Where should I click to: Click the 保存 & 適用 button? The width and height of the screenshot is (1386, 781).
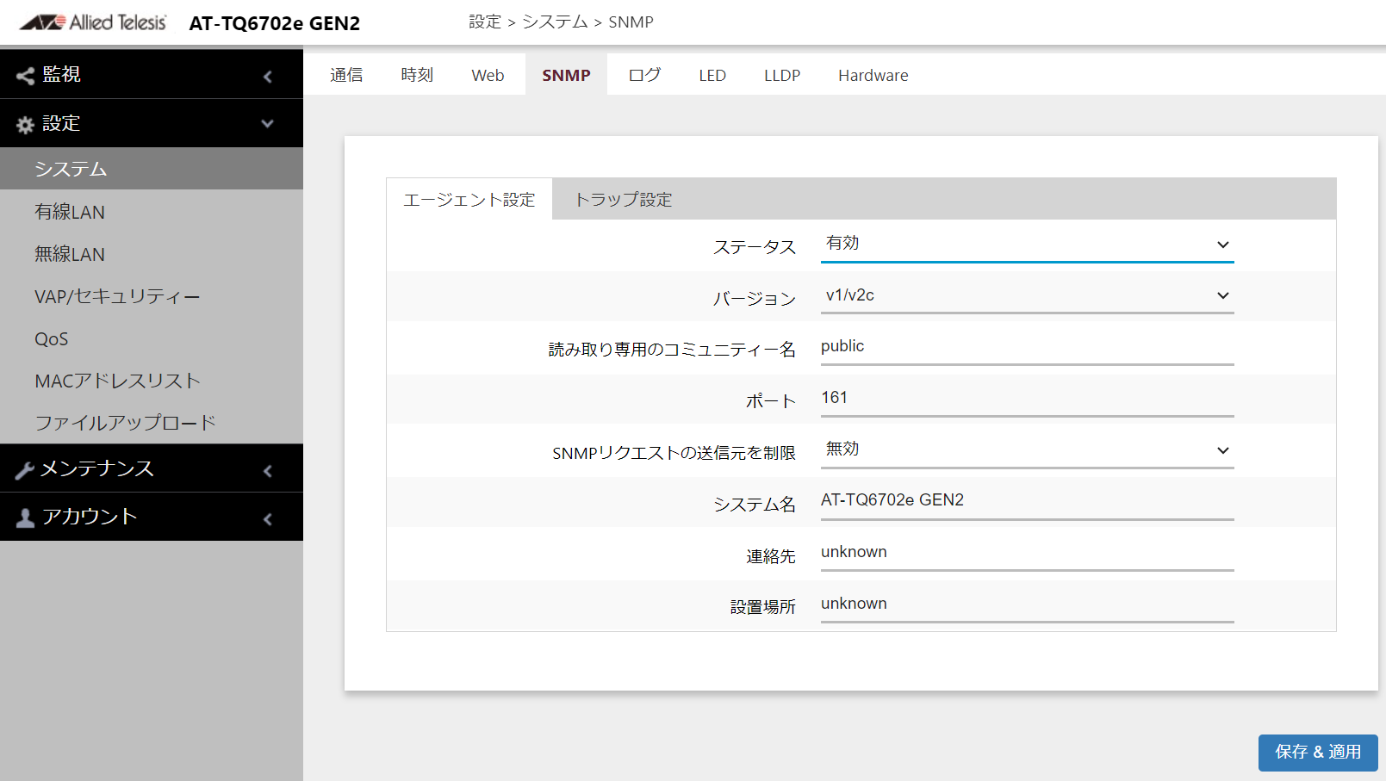point(1318,752)
